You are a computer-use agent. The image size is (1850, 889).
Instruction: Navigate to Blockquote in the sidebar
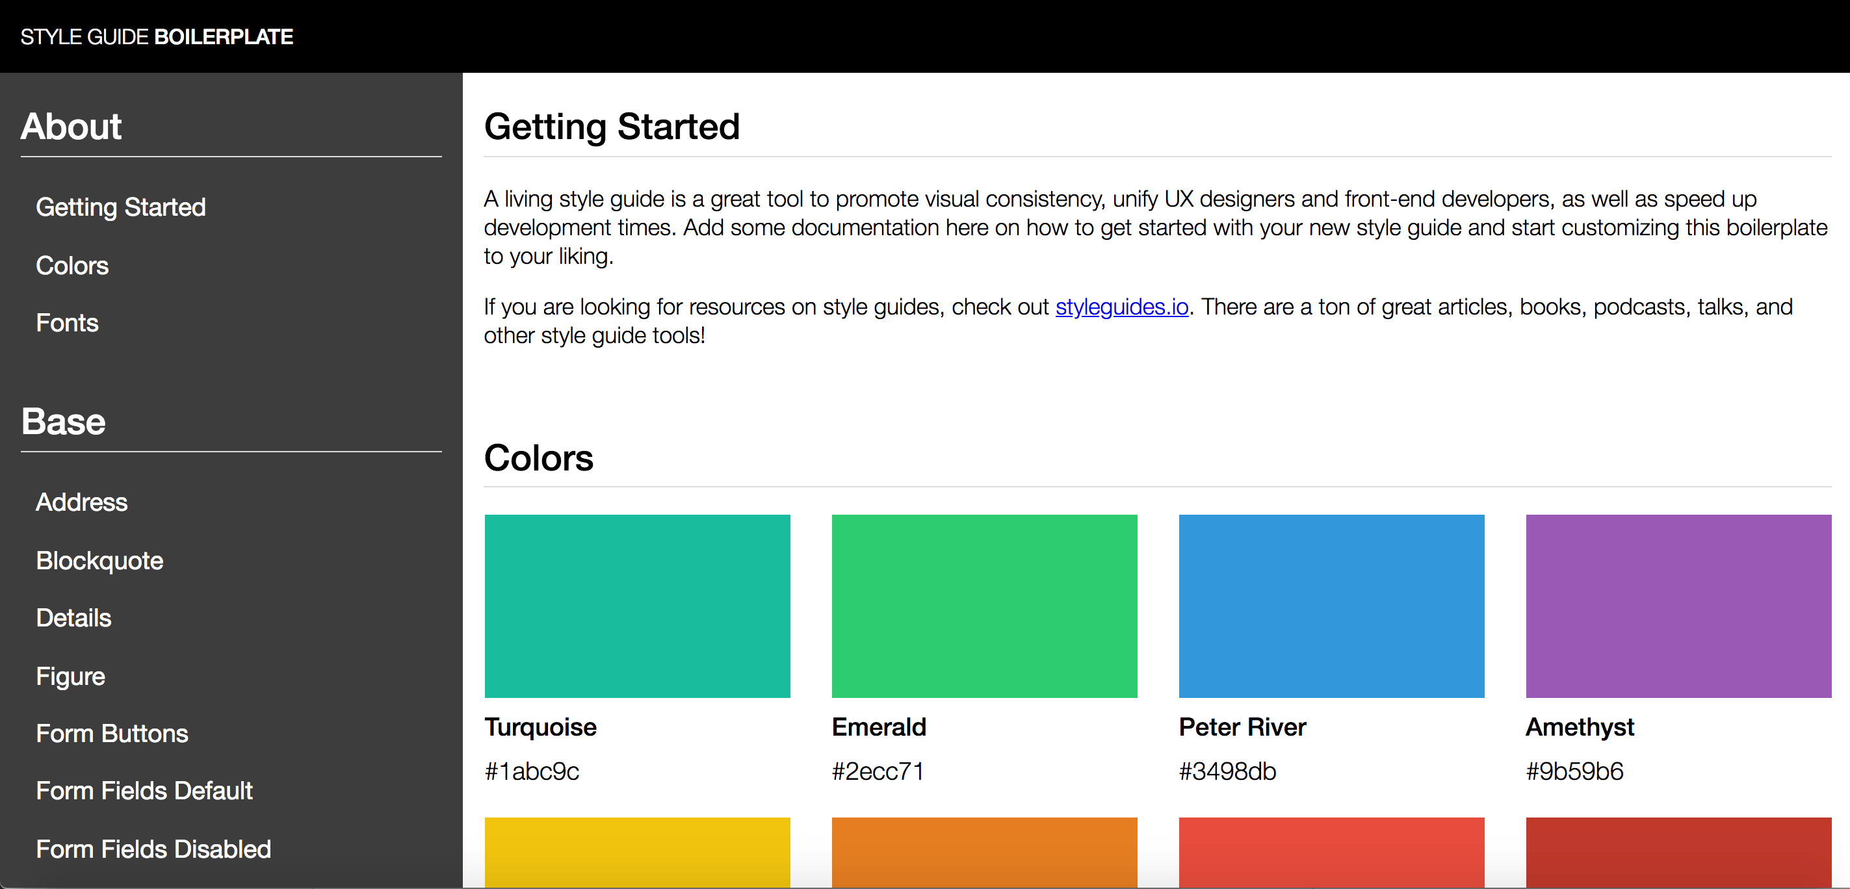(99, 560)
